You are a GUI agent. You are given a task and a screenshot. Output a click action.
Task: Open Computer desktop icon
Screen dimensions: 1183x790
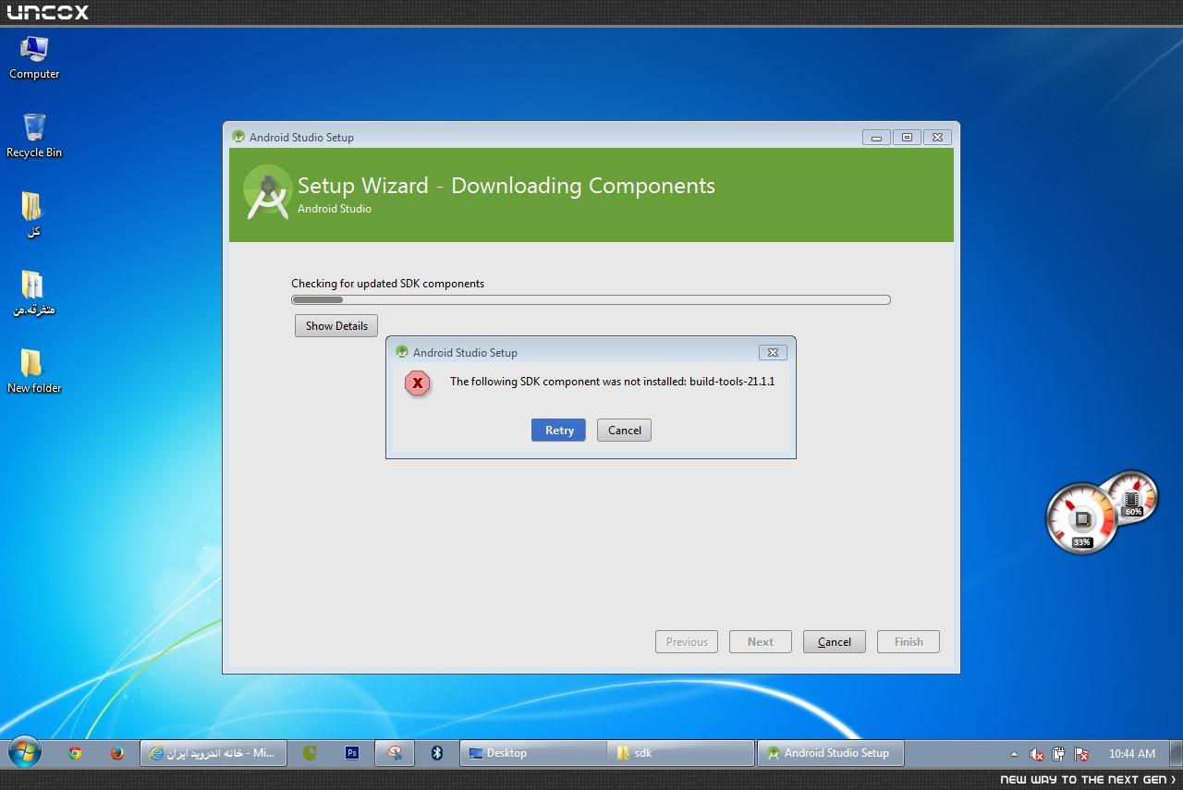point(34,57)
